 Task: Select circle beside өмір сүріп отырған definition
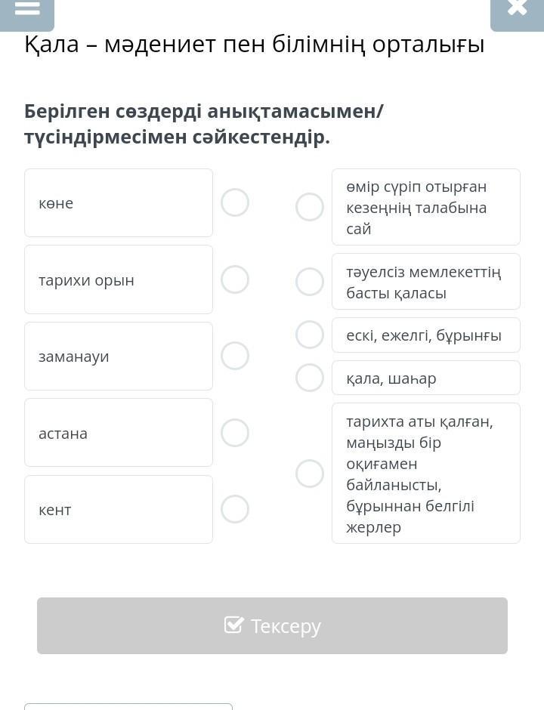click(309, 207)
